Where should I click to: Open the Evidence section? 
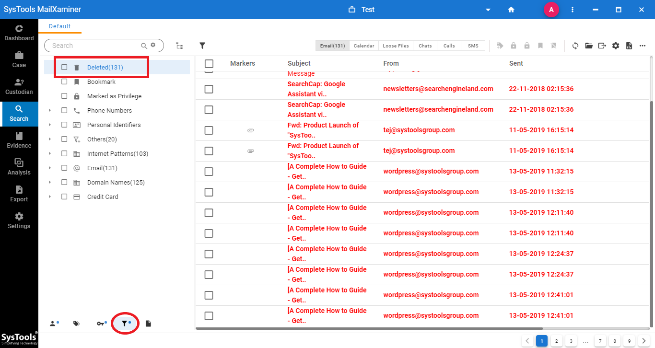(19, 140)
